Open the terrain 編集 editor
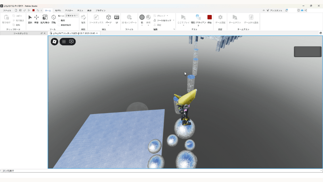Viewport: 323px width, 182px height. [83, 19]
